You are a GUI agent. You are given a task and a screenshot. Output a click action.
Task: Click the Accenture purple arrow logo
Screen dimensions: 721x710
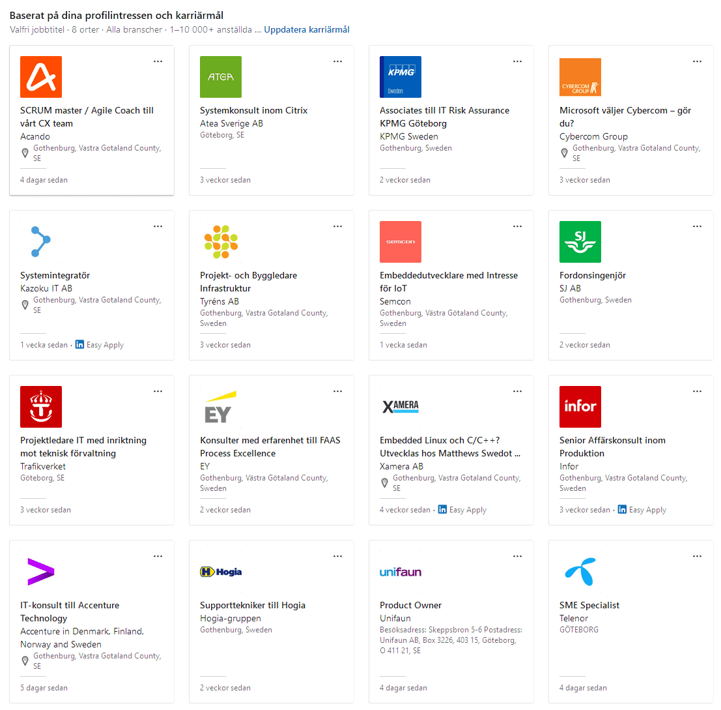pos(41,572)
